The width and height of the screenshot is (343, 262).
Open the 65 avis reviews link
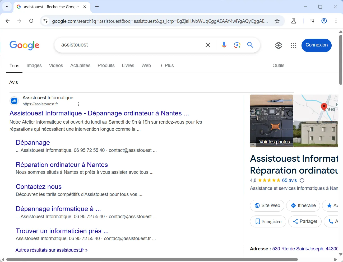(289, 180)
